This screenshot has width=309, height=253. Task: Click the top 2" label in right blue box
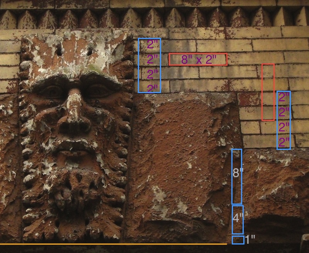284,97
